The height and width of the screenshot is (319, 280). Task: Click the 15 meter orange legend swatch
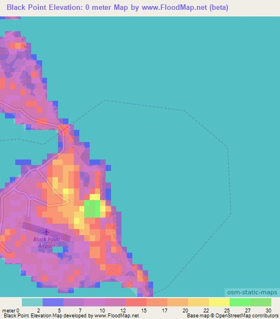click(x=157, y=302)
